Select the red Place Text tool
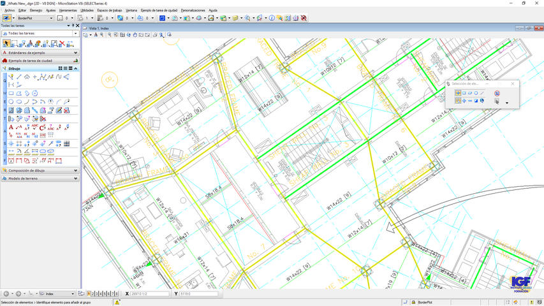Image resolution: width=544 pixels, height=306 pixels. point(11,127)
